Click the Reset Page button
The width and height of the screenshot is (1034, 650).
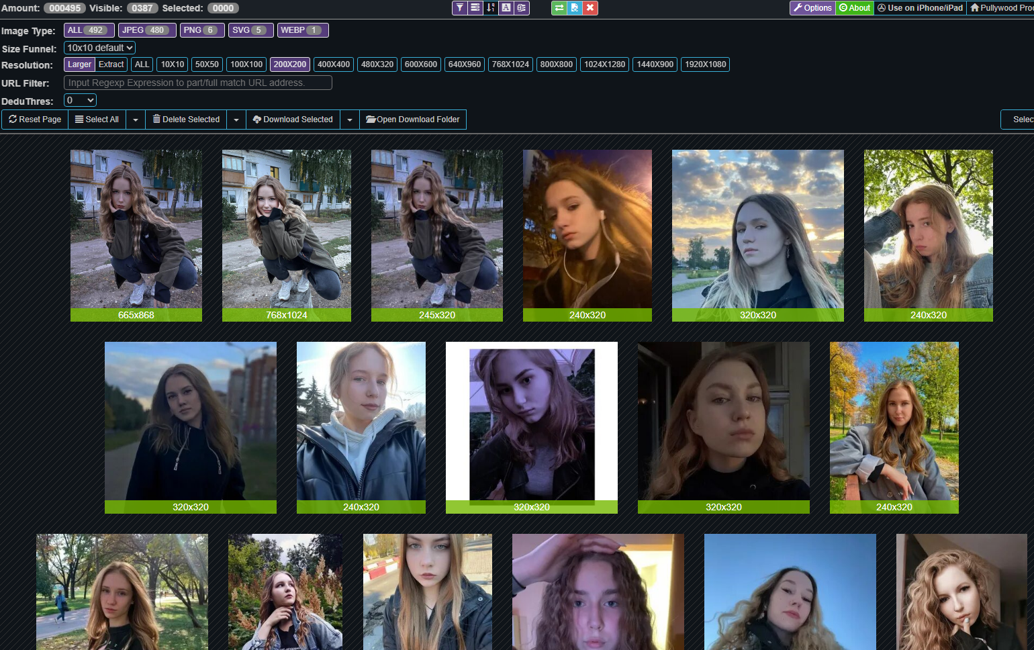point(35,120)
